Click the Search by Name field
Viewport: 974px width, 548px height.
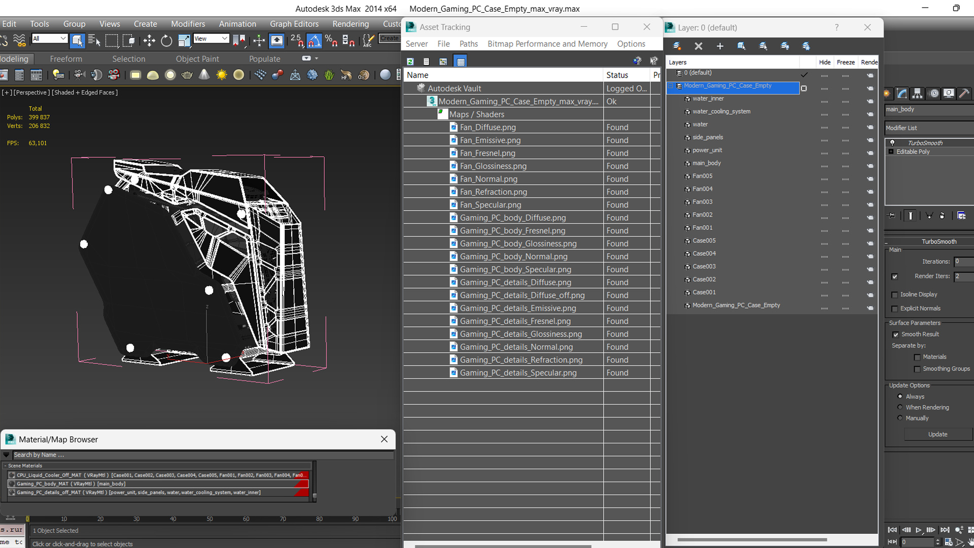(x=203, y=455)
